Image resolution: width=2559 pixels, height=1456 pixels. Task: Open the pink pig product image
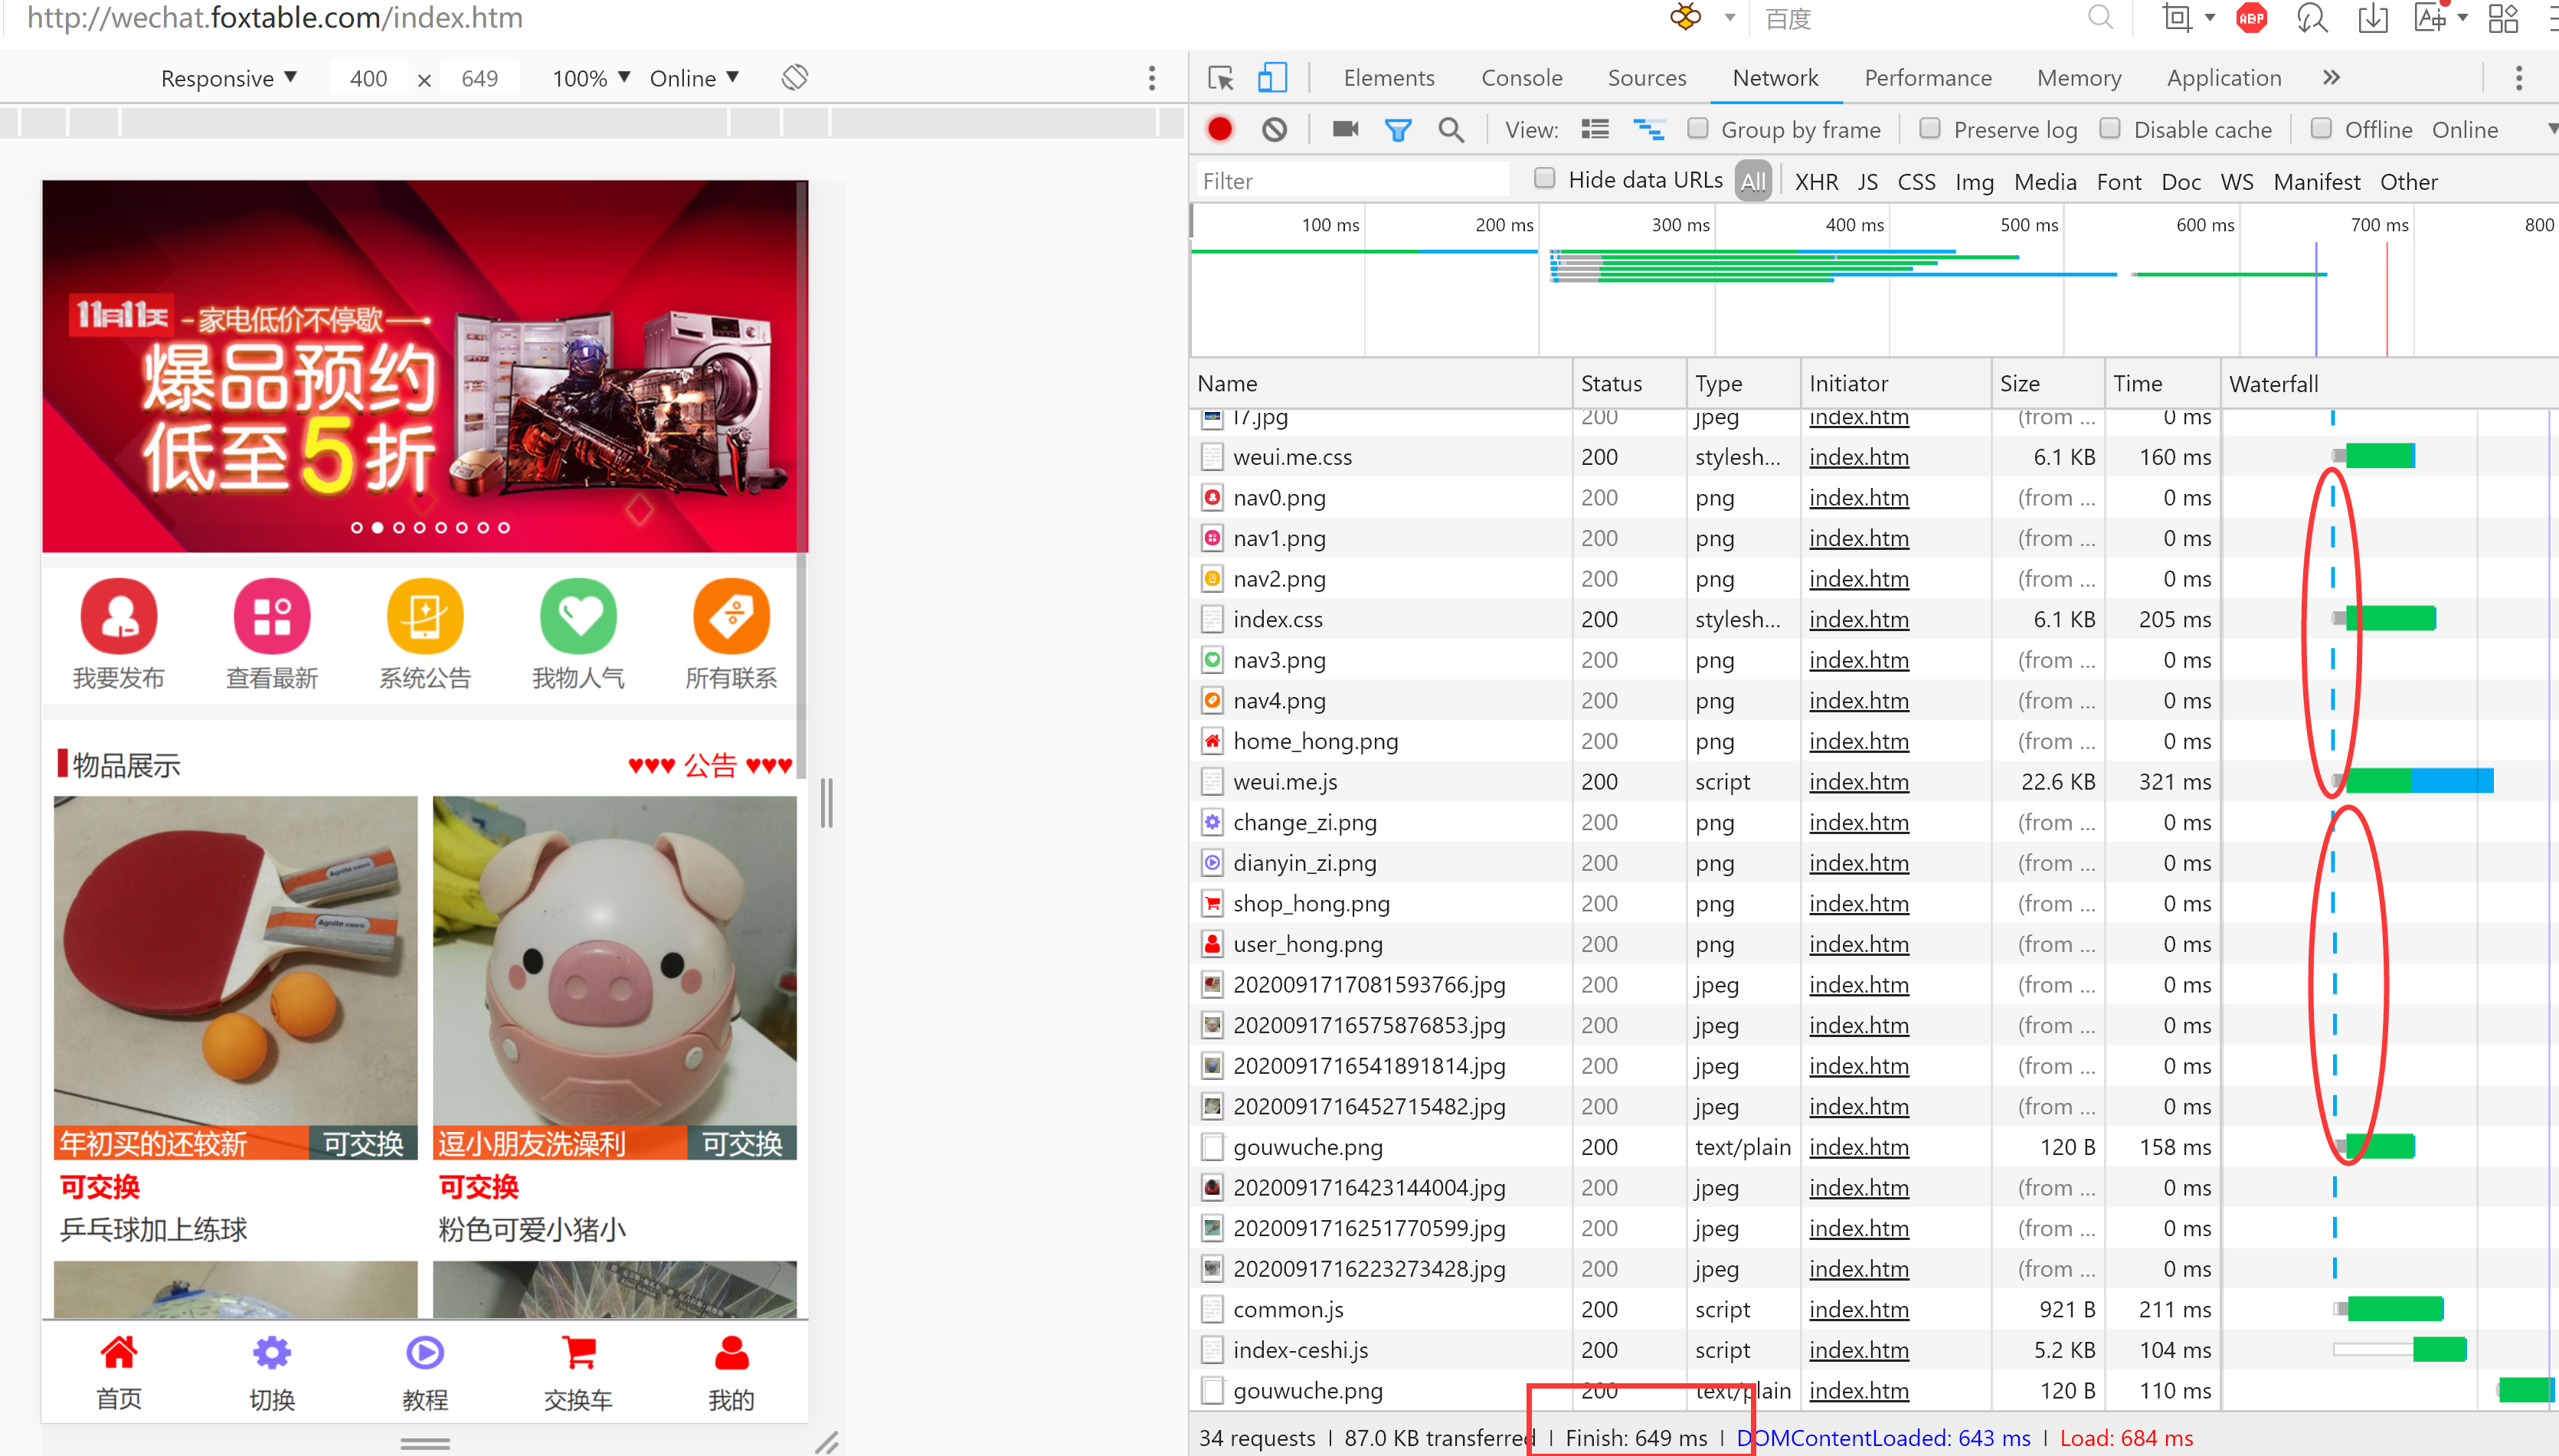[614, 977]
